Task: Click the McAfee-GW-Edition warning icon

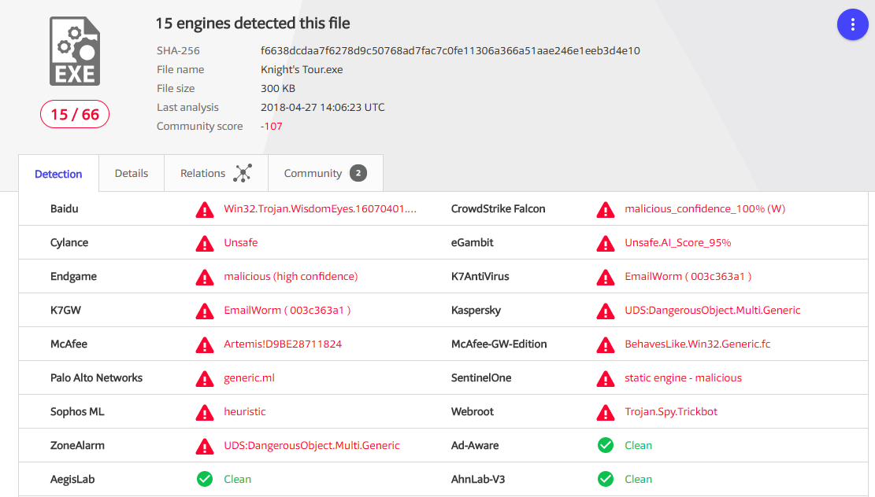Action: point(606,345)
